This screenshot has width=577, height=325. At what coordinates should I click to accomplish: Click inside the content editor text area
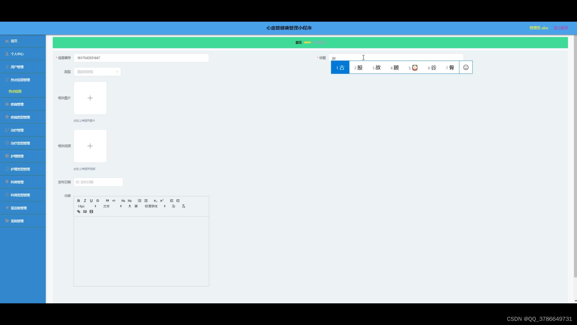141,251
